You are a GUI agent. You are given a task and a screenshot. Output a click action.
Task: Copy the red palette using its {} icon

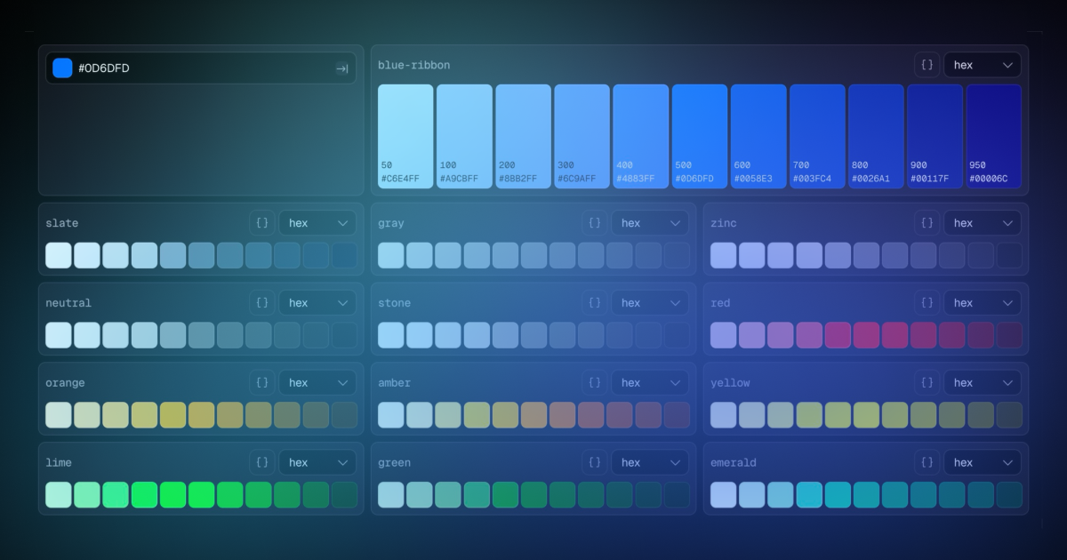tap(927, 302)
